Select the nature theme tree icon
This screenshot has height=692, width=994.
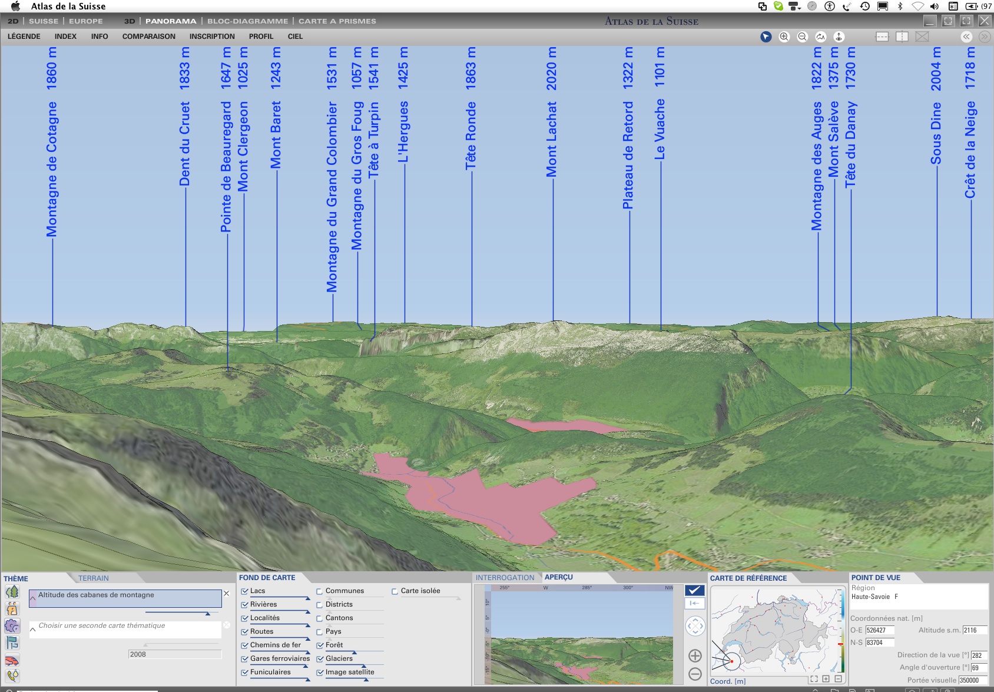pyautogui.click(x=12, y=592)
